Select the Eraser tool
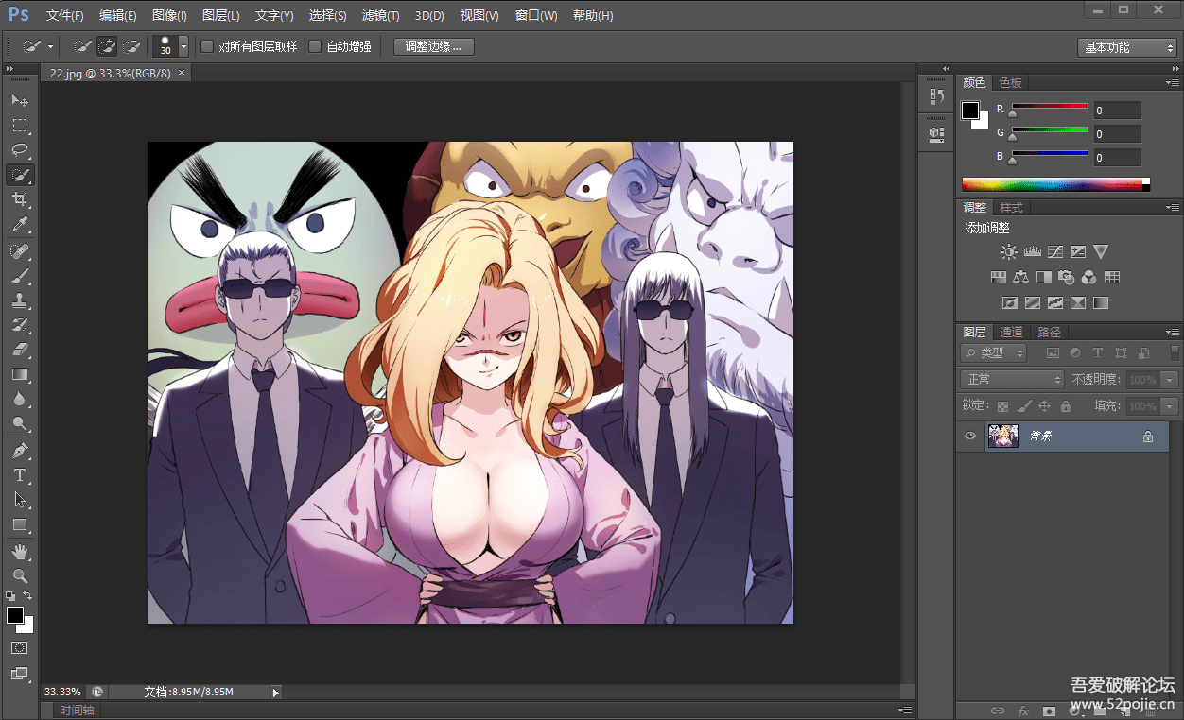 pos(19,350)
